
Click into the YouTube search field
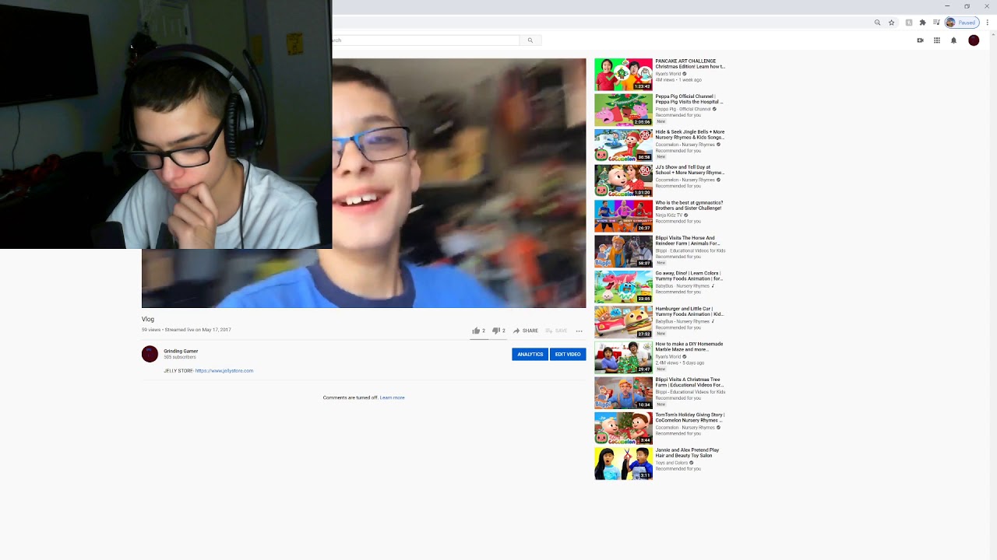425,40
